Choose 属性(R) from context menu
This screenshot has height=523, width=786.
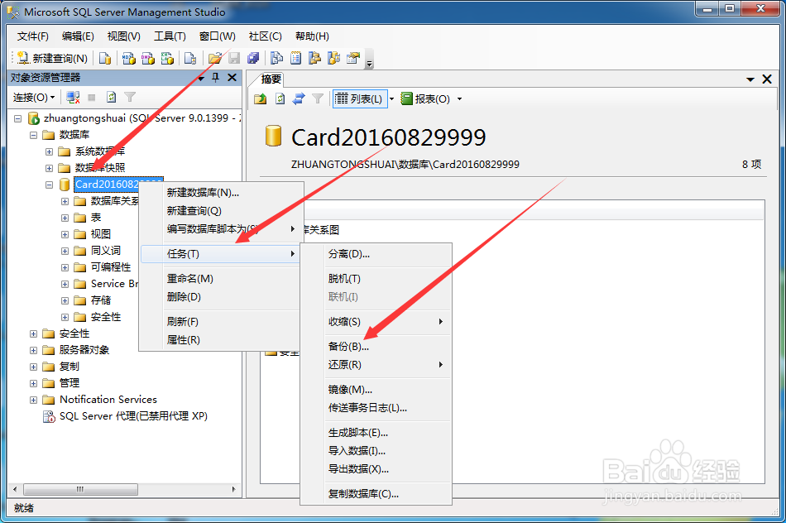coord(221,340)
